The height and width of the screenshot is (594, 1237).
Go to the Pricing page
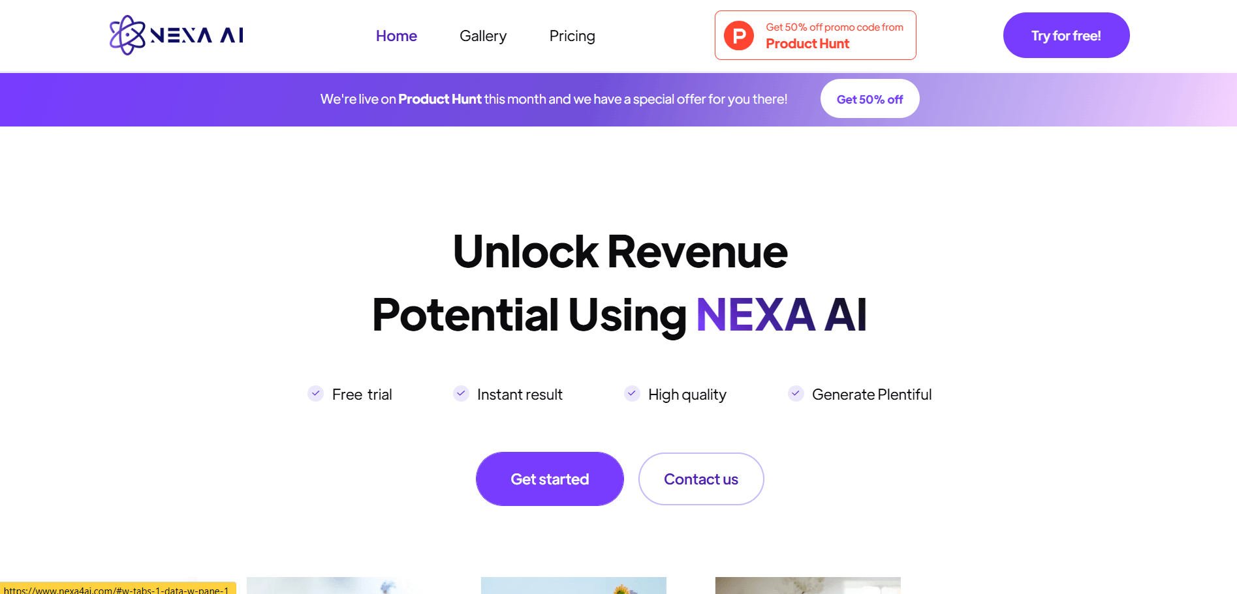(x=572, y=36)
